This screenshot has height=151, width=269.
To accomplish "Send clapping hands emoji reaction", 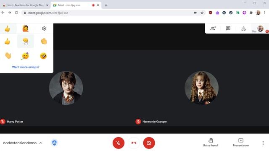I will coord(44,41).
